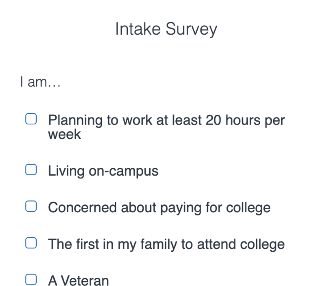The height and width of the screenshot is (286, 330).
Task: Click the 'A Veteran' option label
Action: [78, 281]
